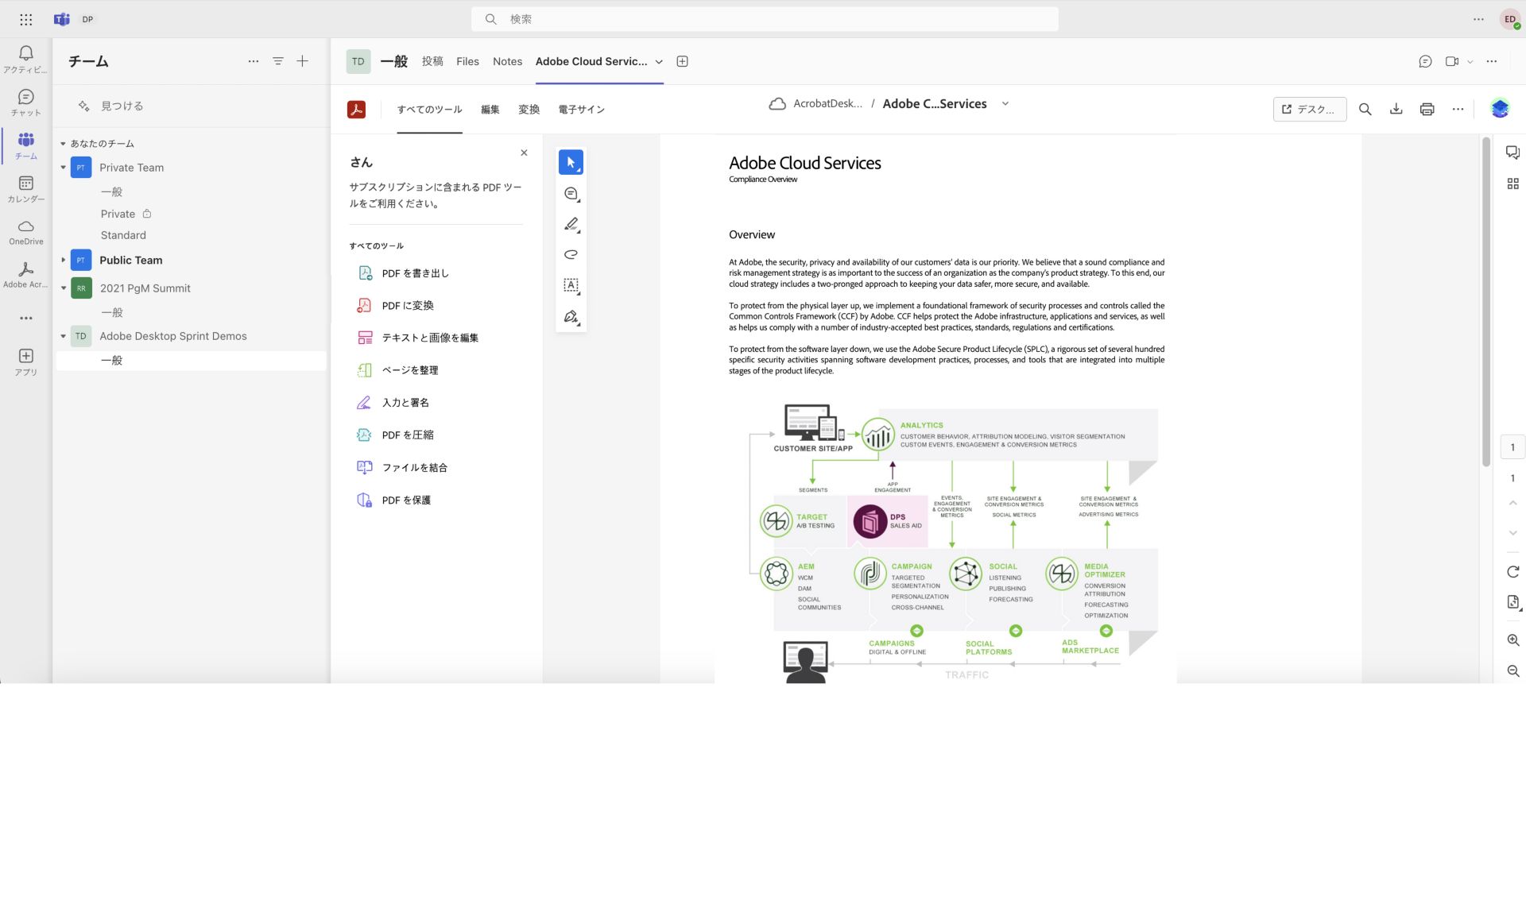The image size is (1526, 908).
Task: Rotate the page view
Action: pyautogui.click(x=1512, y=572)
